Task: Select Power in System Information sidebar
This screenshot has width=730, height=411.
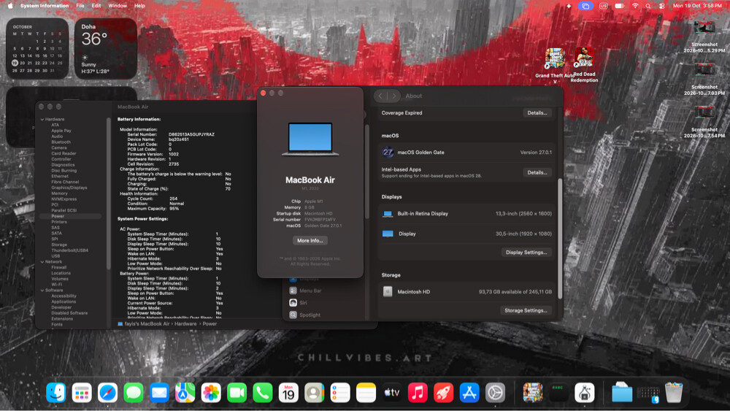Action: point(70,216)
